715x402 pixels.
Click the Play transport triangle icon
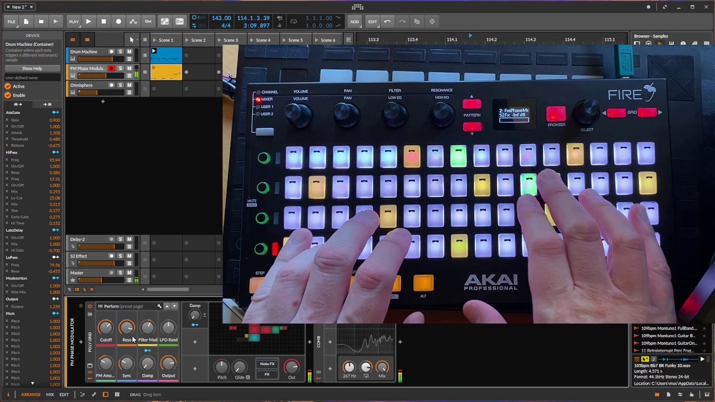[x=88, y=21]
